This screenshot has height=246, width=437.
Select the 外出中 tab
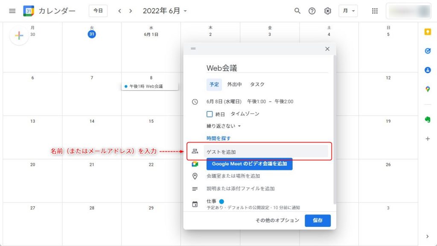[234, 84]
